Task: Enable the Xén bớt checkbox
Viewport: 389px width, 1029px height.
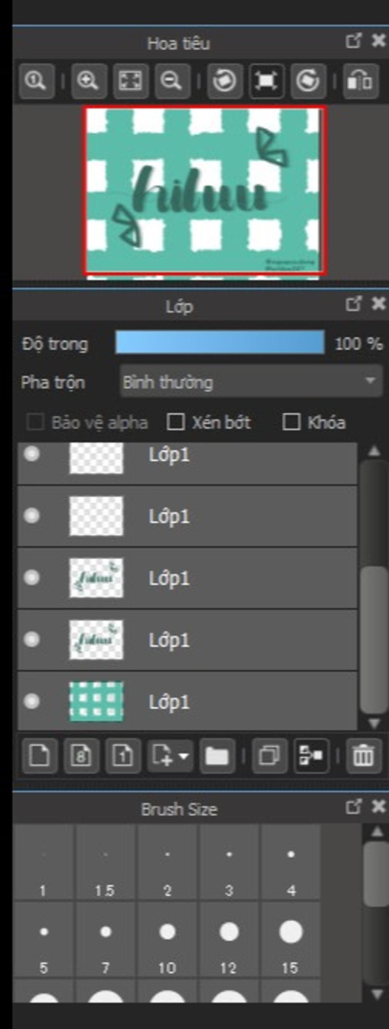Action: pos(176,422)
